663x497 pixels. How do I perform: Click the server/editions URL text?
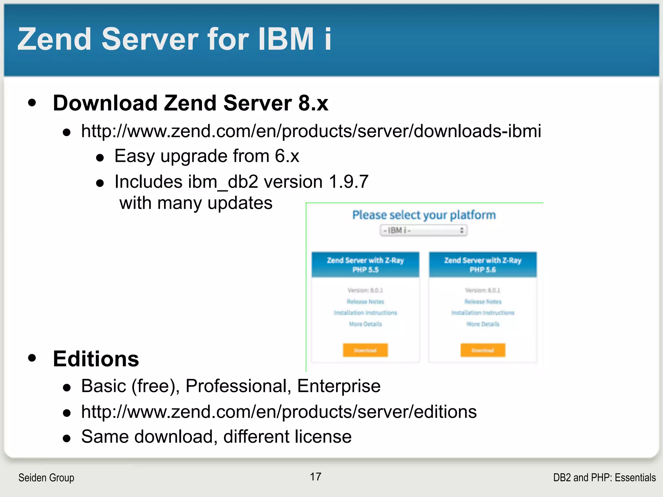279,412
